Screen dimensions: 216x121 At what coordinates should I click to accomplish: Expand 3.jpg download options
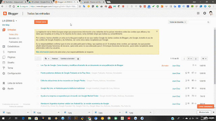[x=89, y=113]
